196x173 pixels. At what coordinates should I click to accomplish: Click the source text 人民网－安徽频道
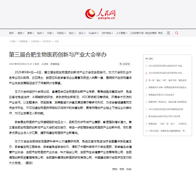(50, 64)
